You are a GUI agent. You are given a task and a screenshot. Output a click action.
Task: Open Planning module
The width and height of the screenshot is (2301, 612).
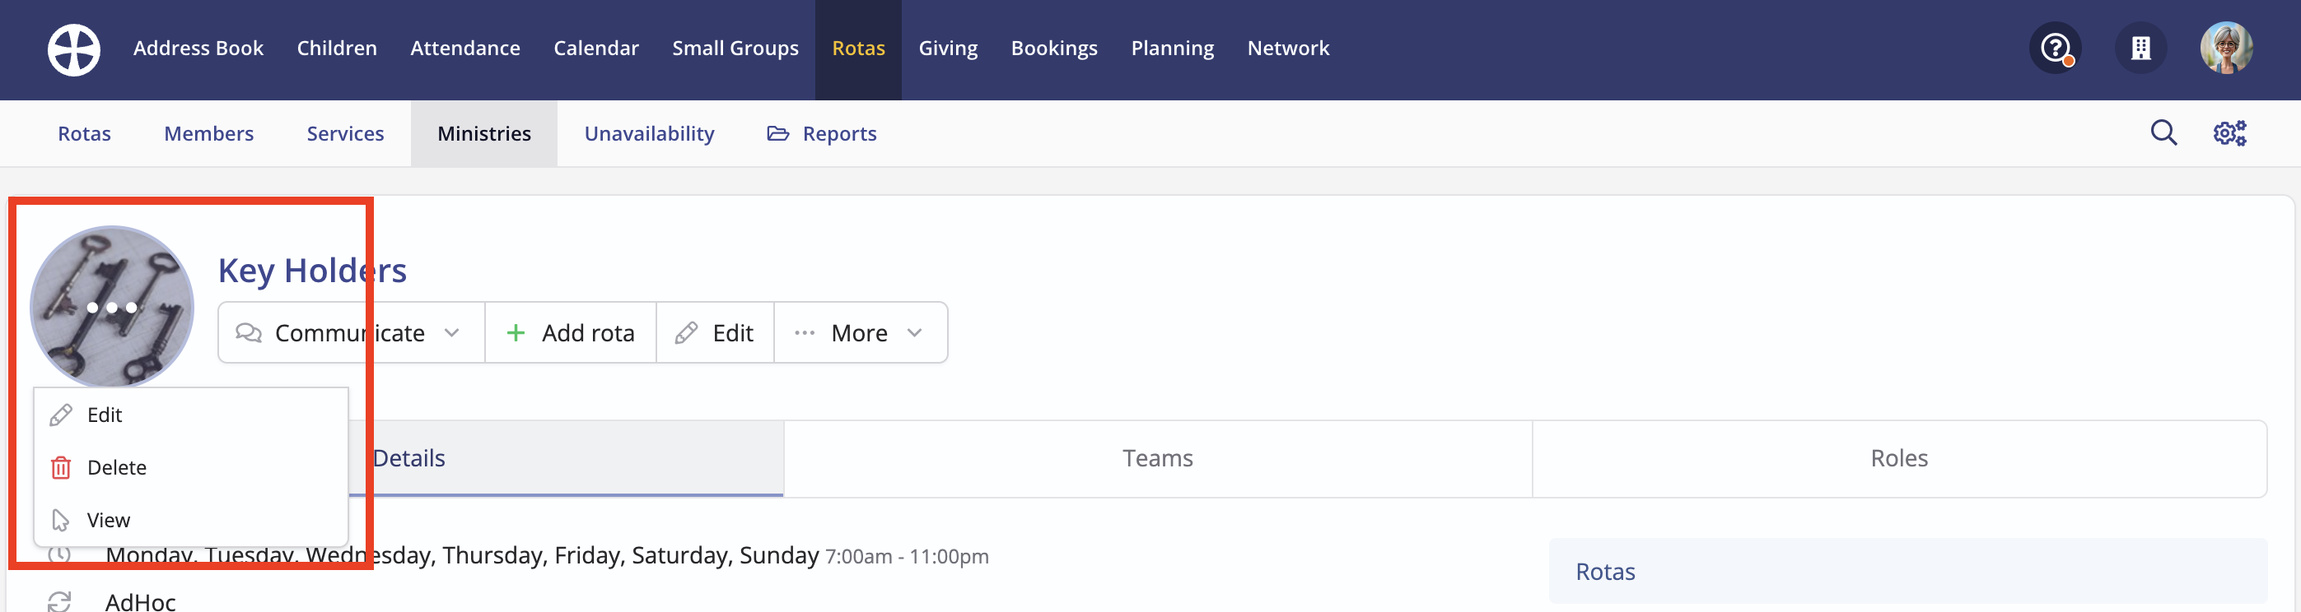point(1172,49)
